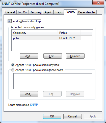The image size is (106, 123).
Task: Confirm settings with OK button
Action: pos(52,116)
